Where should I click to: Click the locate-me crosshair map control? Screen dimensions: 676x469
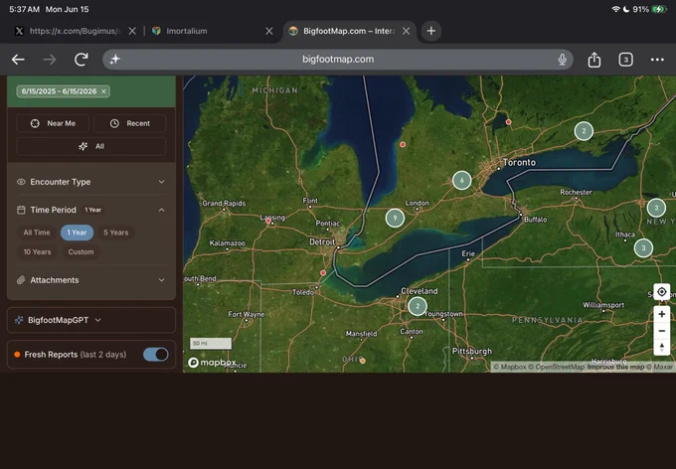pyautogui.click(x=661, y=292)
